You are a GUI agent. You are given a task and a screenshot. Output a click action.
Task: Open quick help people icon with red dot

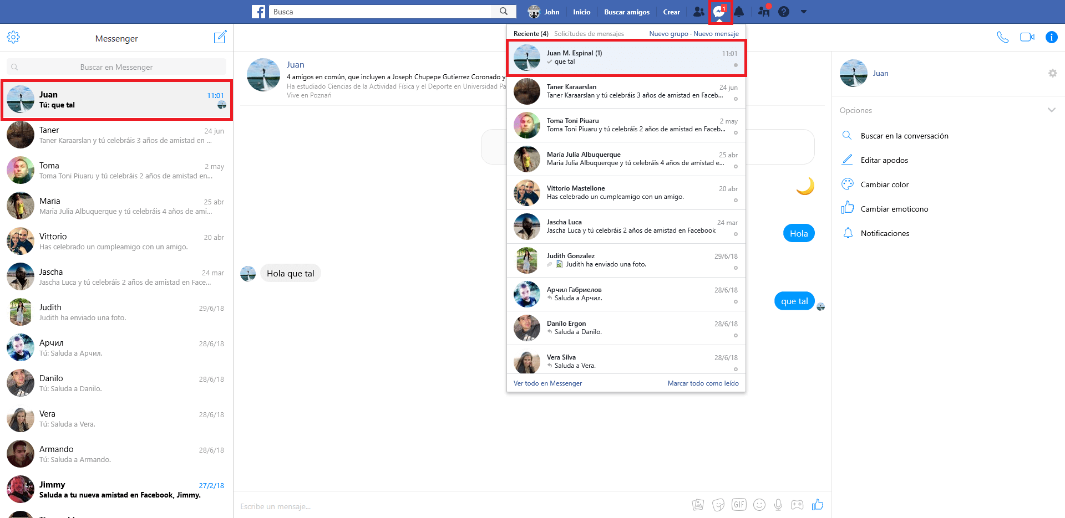tap(764, 11)
